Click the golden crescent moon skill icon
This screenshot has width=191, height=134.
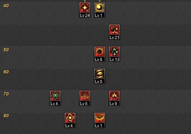(100, 8)
